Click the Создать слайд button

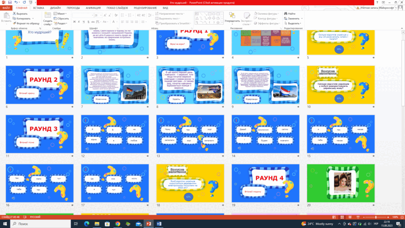point(47,19)
